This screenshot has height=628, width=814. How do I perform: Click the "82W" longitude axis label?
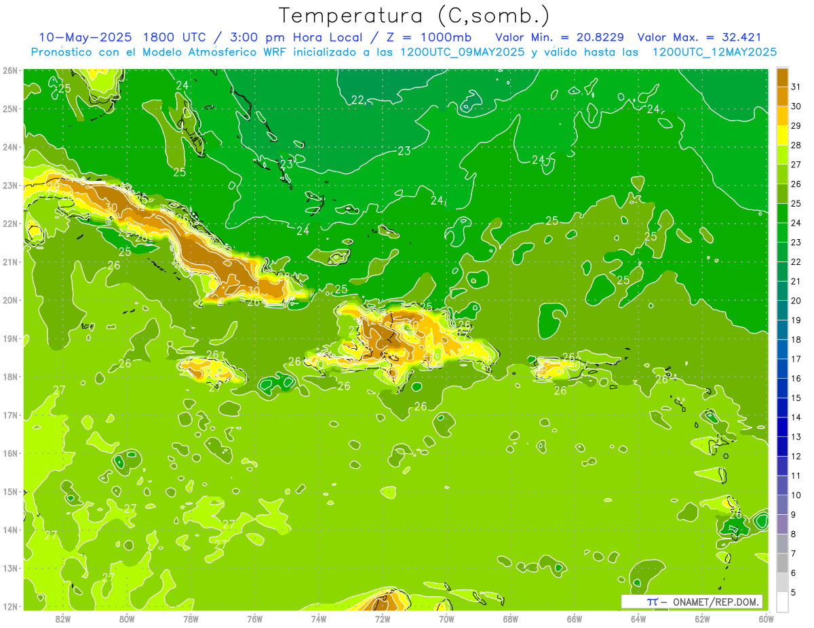(x=63, y=619)
